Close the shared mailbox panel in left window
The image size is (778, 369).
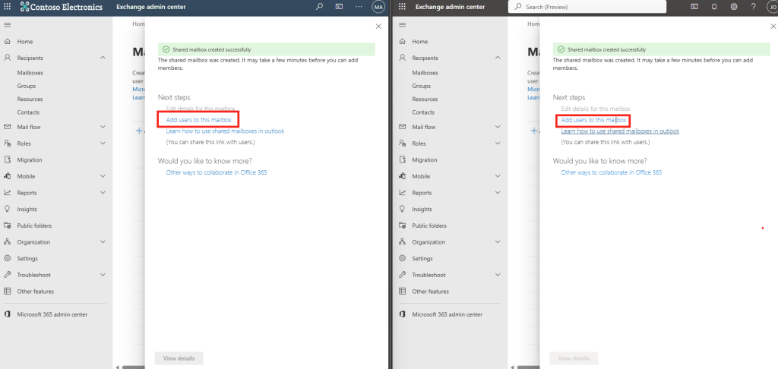coord(378,27)
